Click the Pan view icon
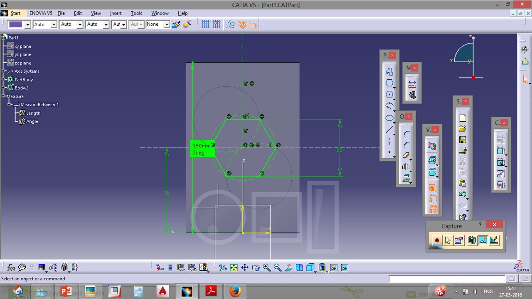Screen dimensions: 532x299 (245, 268)
